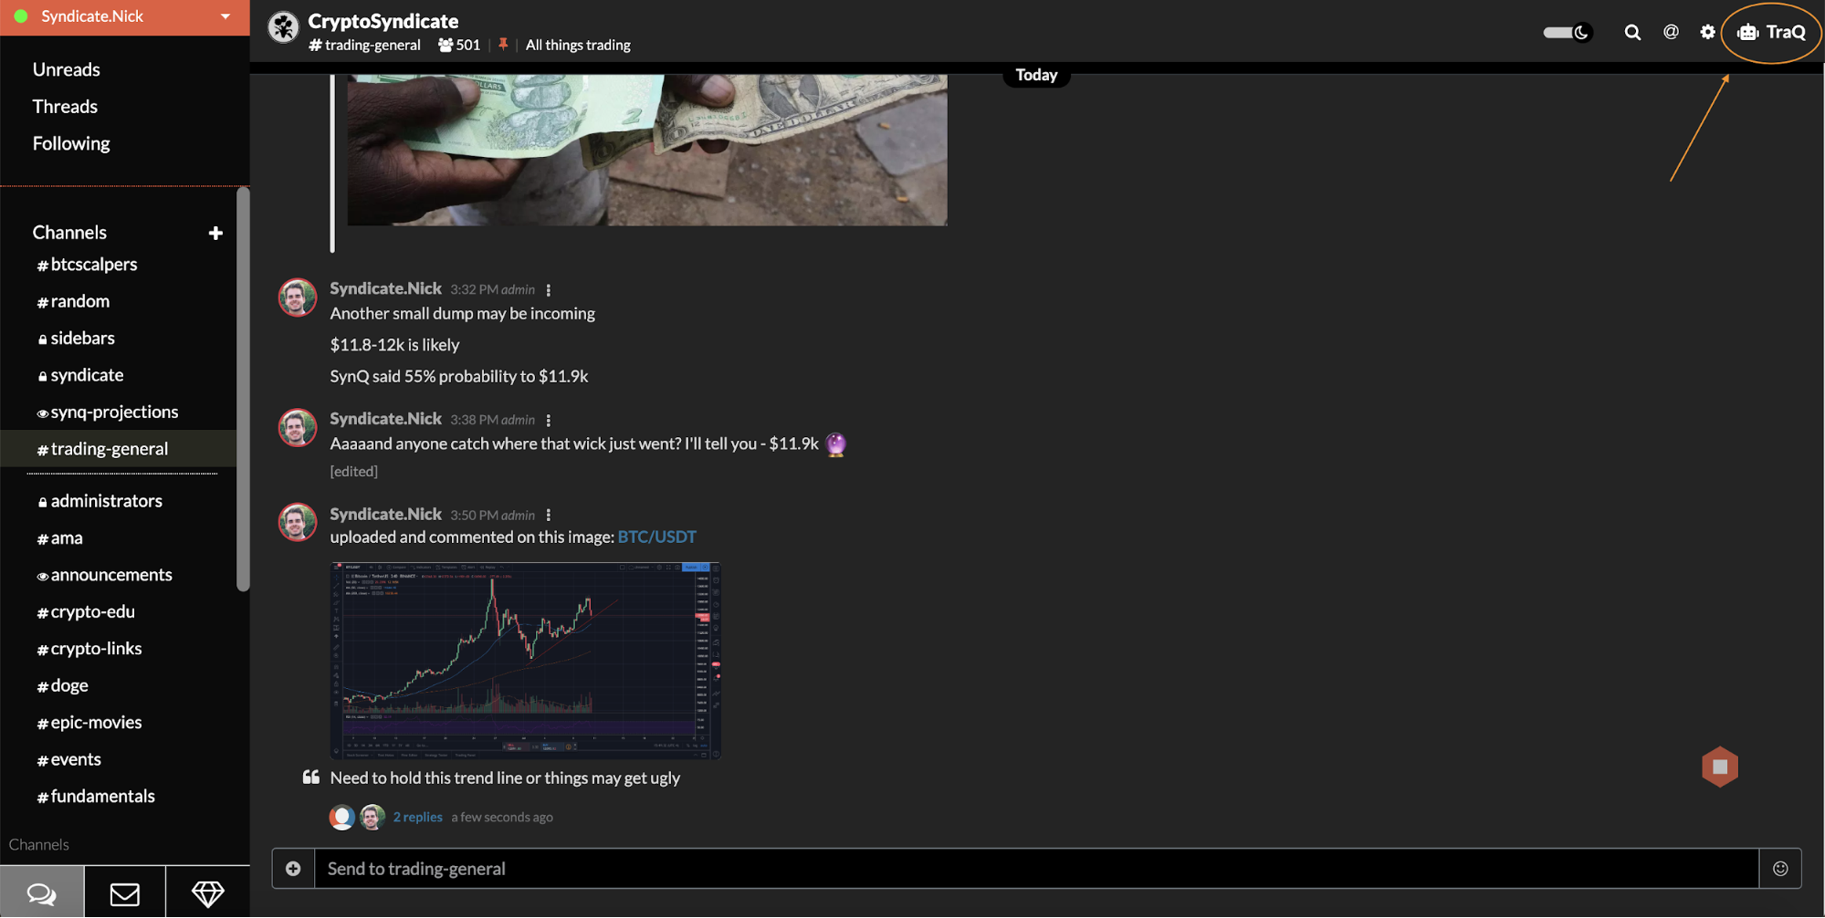View the 2 replies thread

(418, 817)
